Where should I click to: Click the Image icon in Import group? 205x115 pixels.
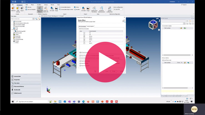coord(56,9)
